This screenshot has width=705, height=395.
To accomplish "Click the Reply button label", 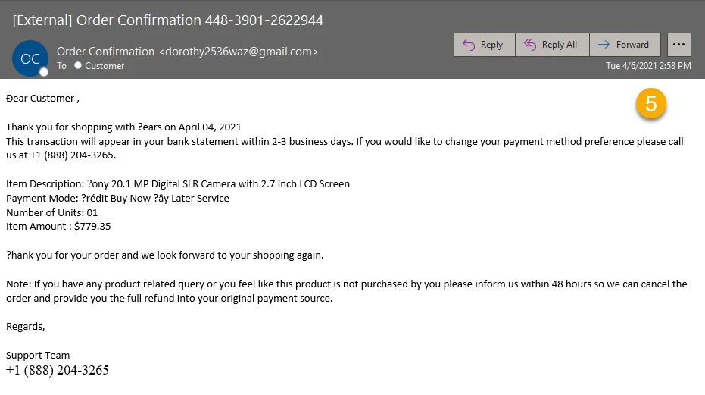I will tap(491, 45).
